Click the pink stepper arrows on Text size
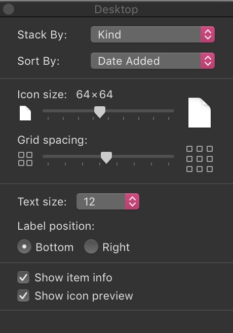Viewport: 233px width, 333px height. (x=132, y=201)
